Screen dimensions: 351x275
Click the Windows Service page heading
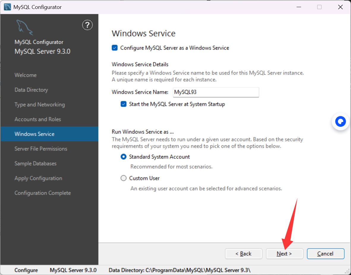tap(144, 33)
